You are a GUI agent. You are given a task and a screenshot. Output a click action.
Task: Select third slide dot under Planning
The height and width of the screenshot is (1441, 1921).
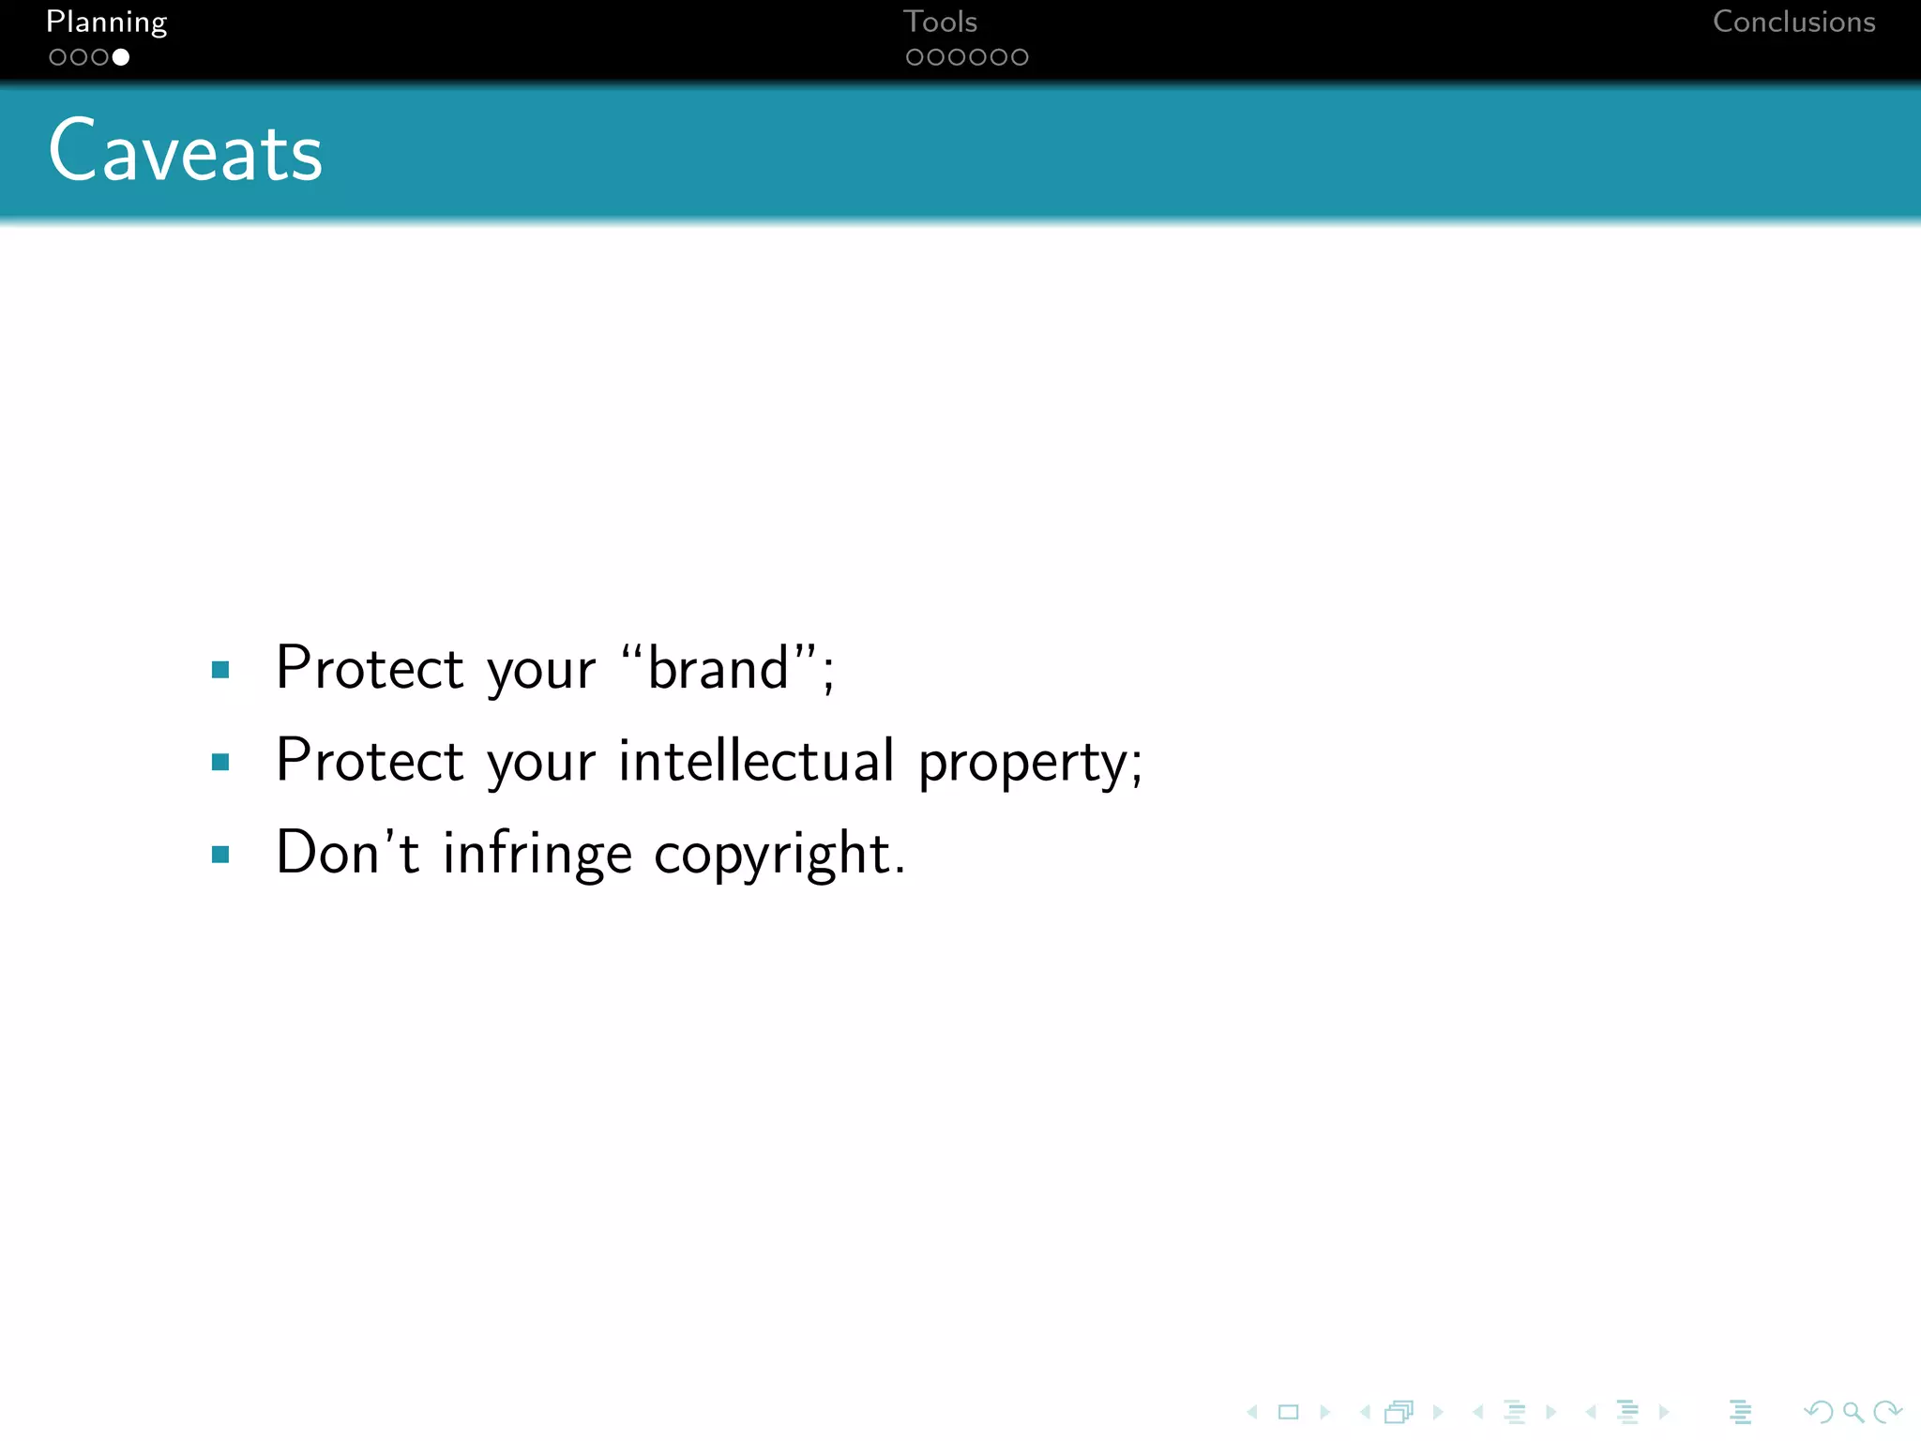coord(99,57)
